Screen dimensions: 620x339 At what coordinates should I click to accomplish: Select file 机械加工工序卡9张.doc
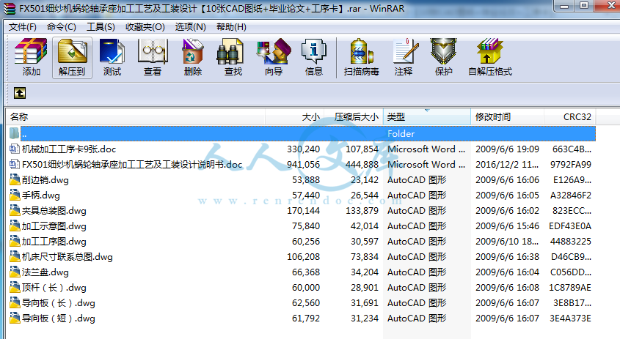pos(69,149)
